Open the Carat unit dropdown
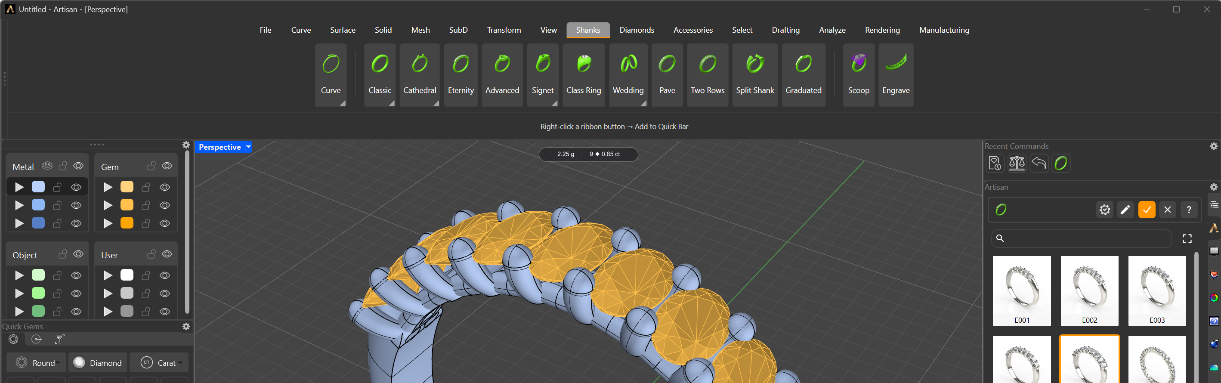 pos(159,363)
